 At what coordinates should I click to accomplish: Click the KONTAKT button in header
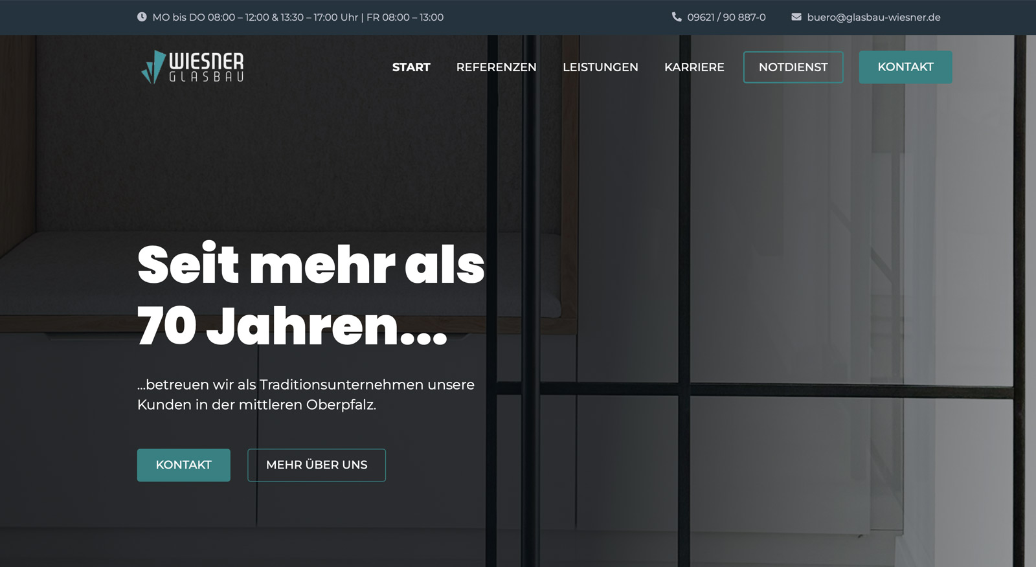905,67
